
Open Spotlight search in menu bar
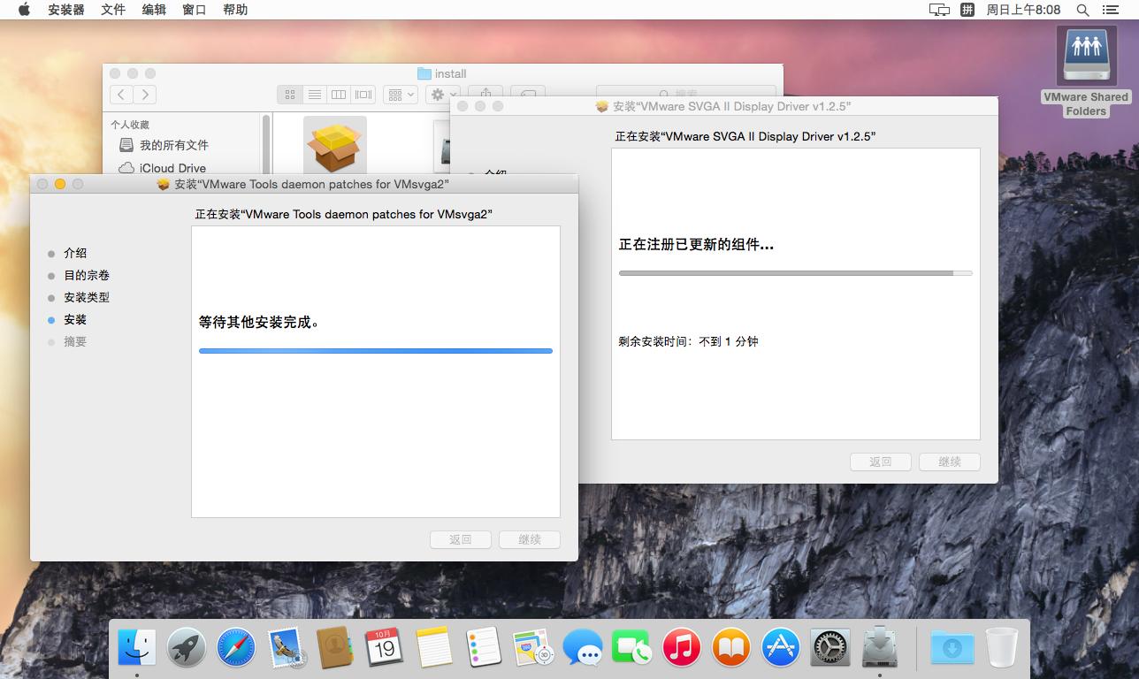click(x=1082, y=10)
